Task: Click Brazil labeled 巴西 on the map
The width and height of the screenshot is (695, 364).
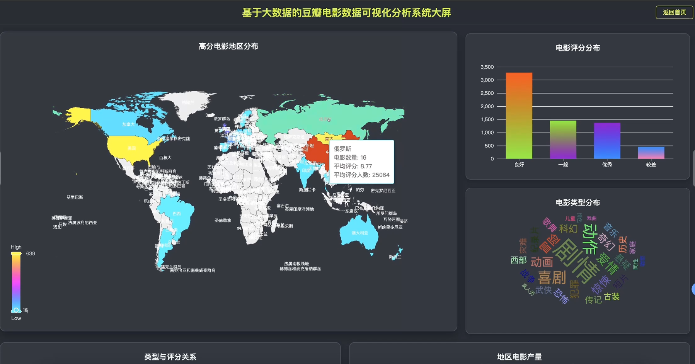Action: pos(177,213)
